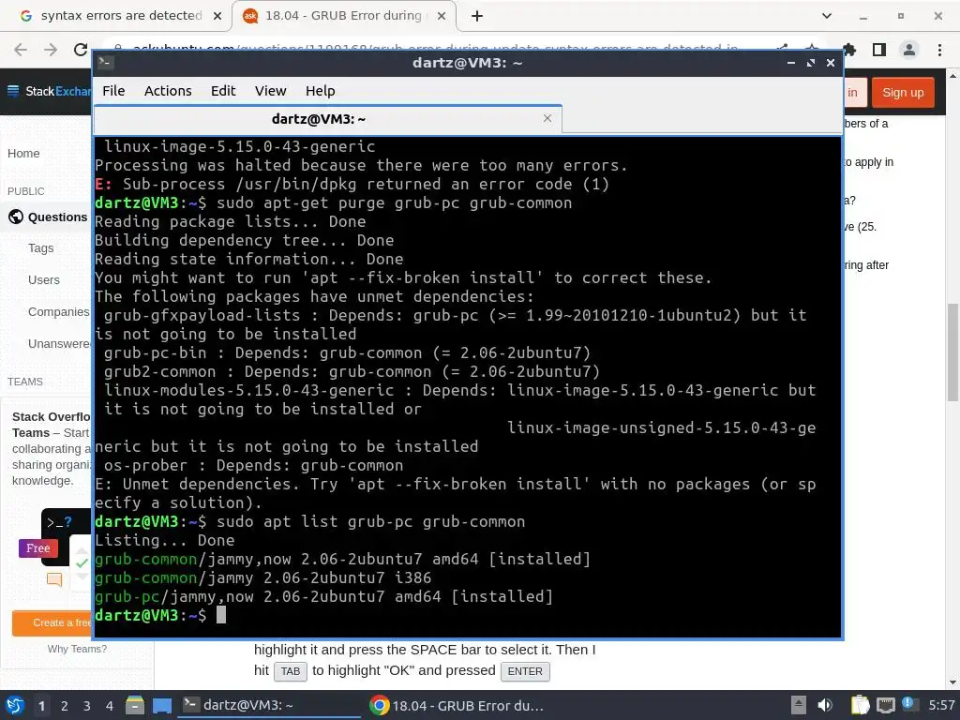This screenshot has height=720, width=960.
Task: Click the Sign up button on Stack Exchange
Action: tap(903, 93)
